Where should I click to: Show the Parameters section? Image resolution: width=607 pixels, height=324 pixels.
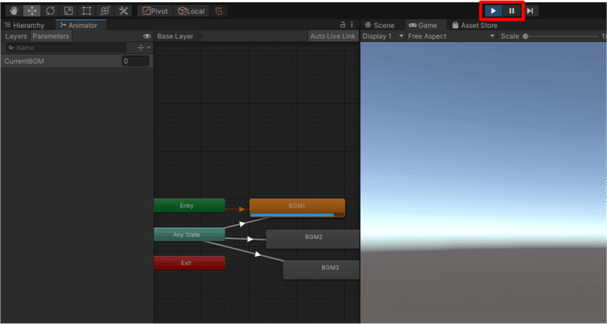tap(51, 36)
